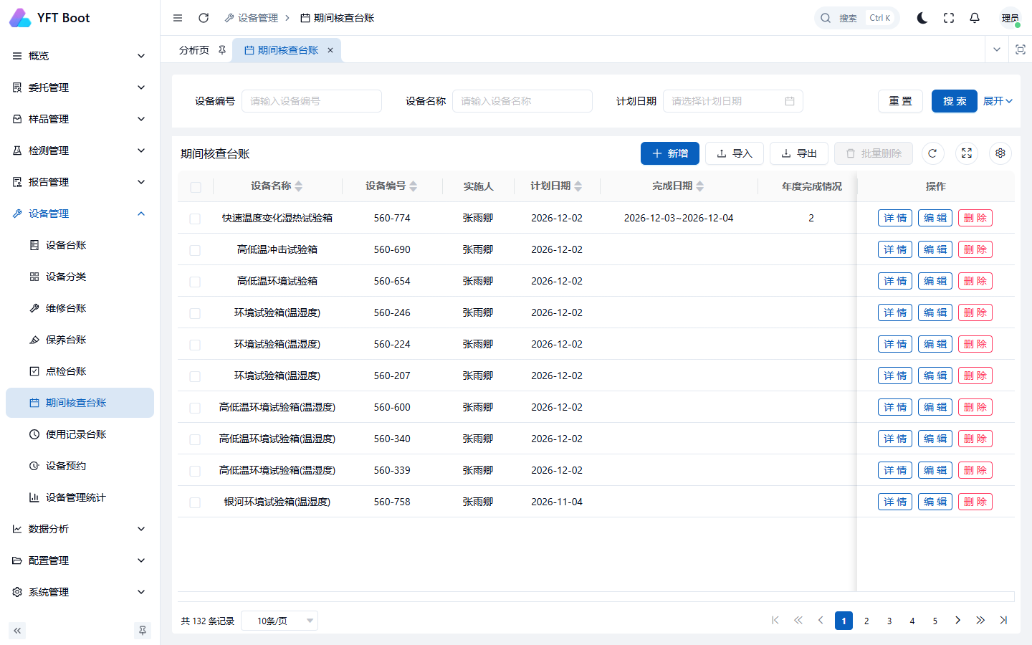This screenshot has height=645, width=1032.
Task: Open the tabs dropdown chevron
Action: coord(997,49)
